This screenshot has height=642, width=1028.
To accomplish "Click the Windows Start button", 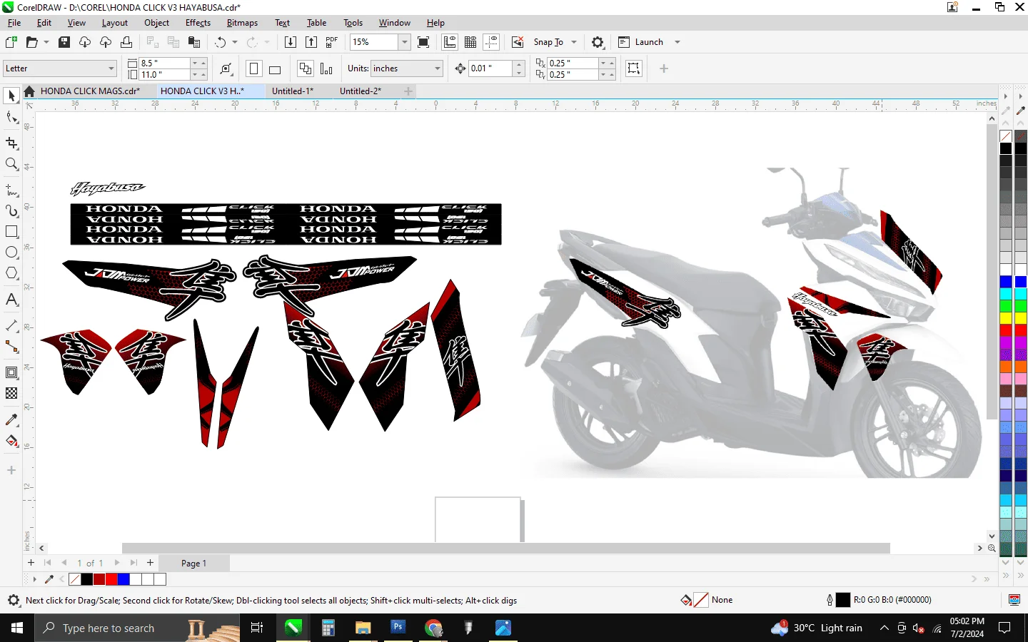I will point(17,628).
